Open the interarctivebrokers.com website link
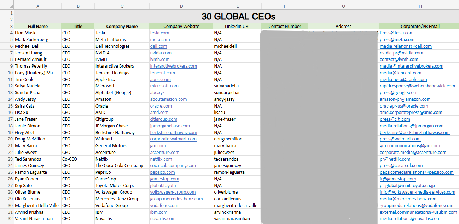Image resolution: width=459 pixels, height=224 pixels. tap(173, 66)
